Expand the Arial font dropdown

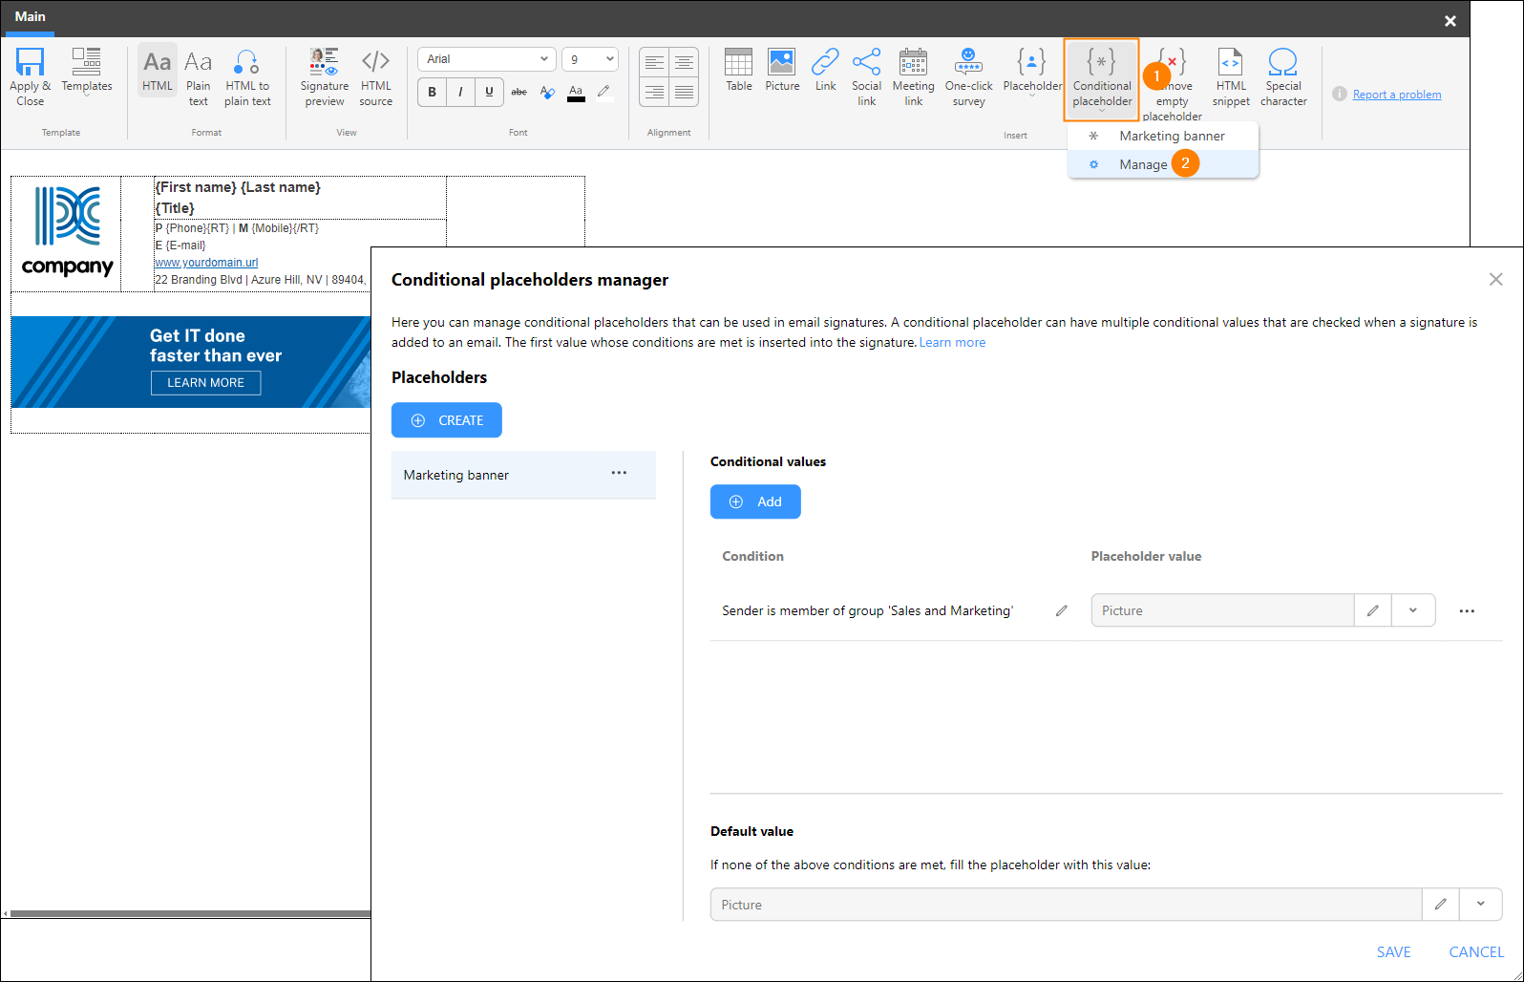[x=486, y=59]
